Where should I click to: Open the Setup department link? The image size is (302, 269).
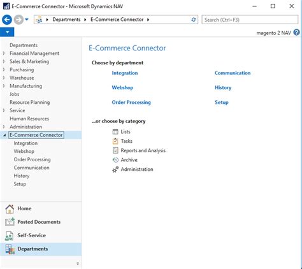[x=222, y=103]
